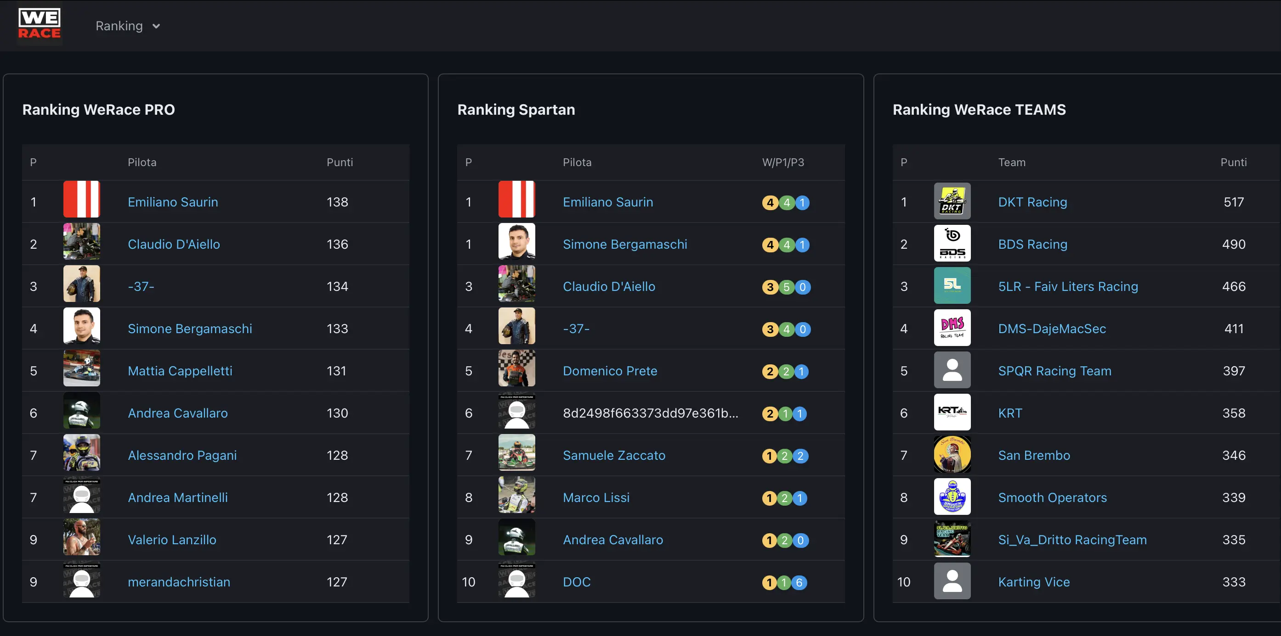This screenshot has width=1281, height=636.
Task: Click the Punti column header in PRO ranking
Action: (x=340, y=162)
